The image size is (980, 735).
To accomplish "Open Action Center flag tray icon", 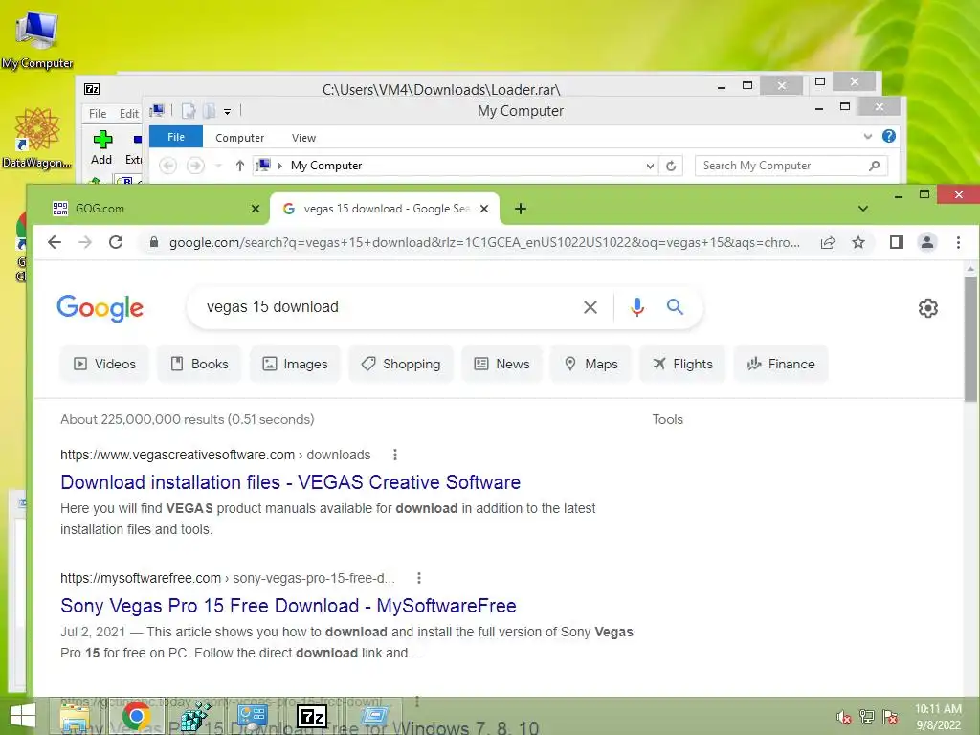I will pos(890,717).
